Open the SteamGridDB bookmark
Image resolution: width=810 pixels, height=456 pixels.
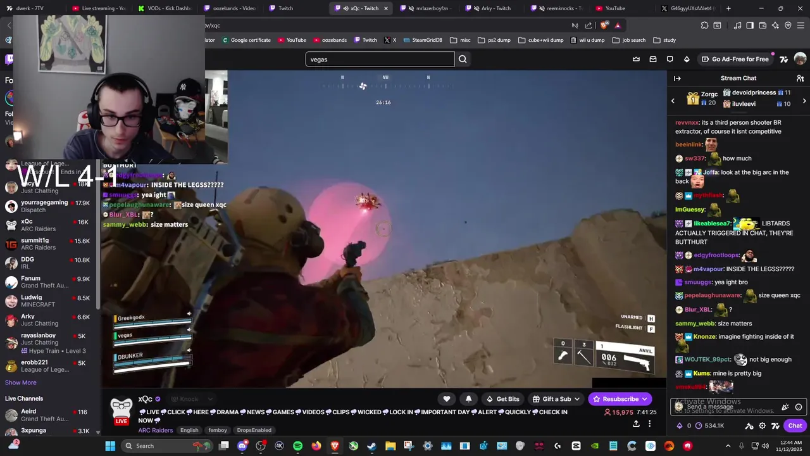(422, 40)
